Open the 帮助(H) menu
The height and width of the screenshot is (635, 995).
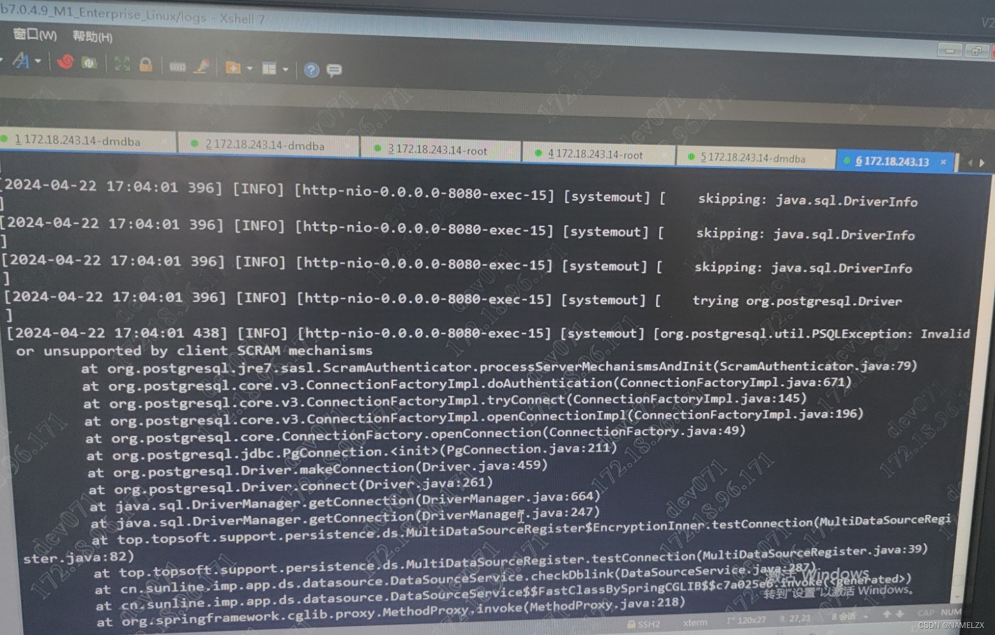pos(93,36)
